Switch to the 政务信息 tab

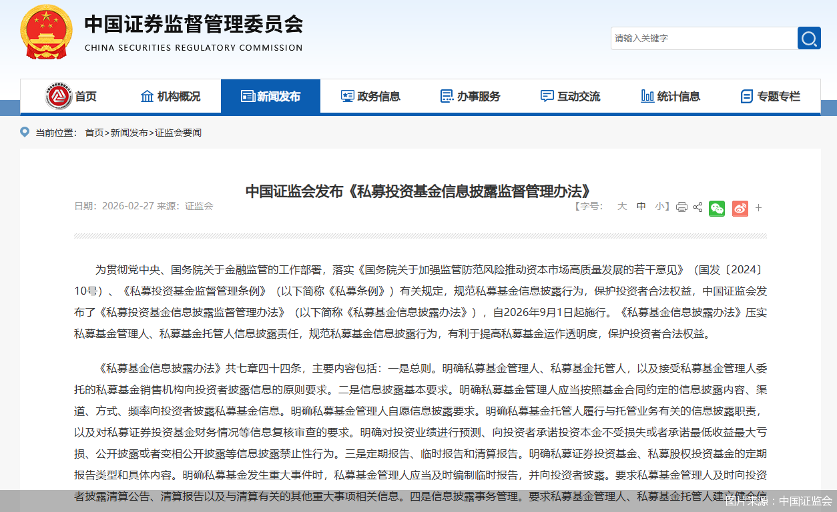(370, 96)
